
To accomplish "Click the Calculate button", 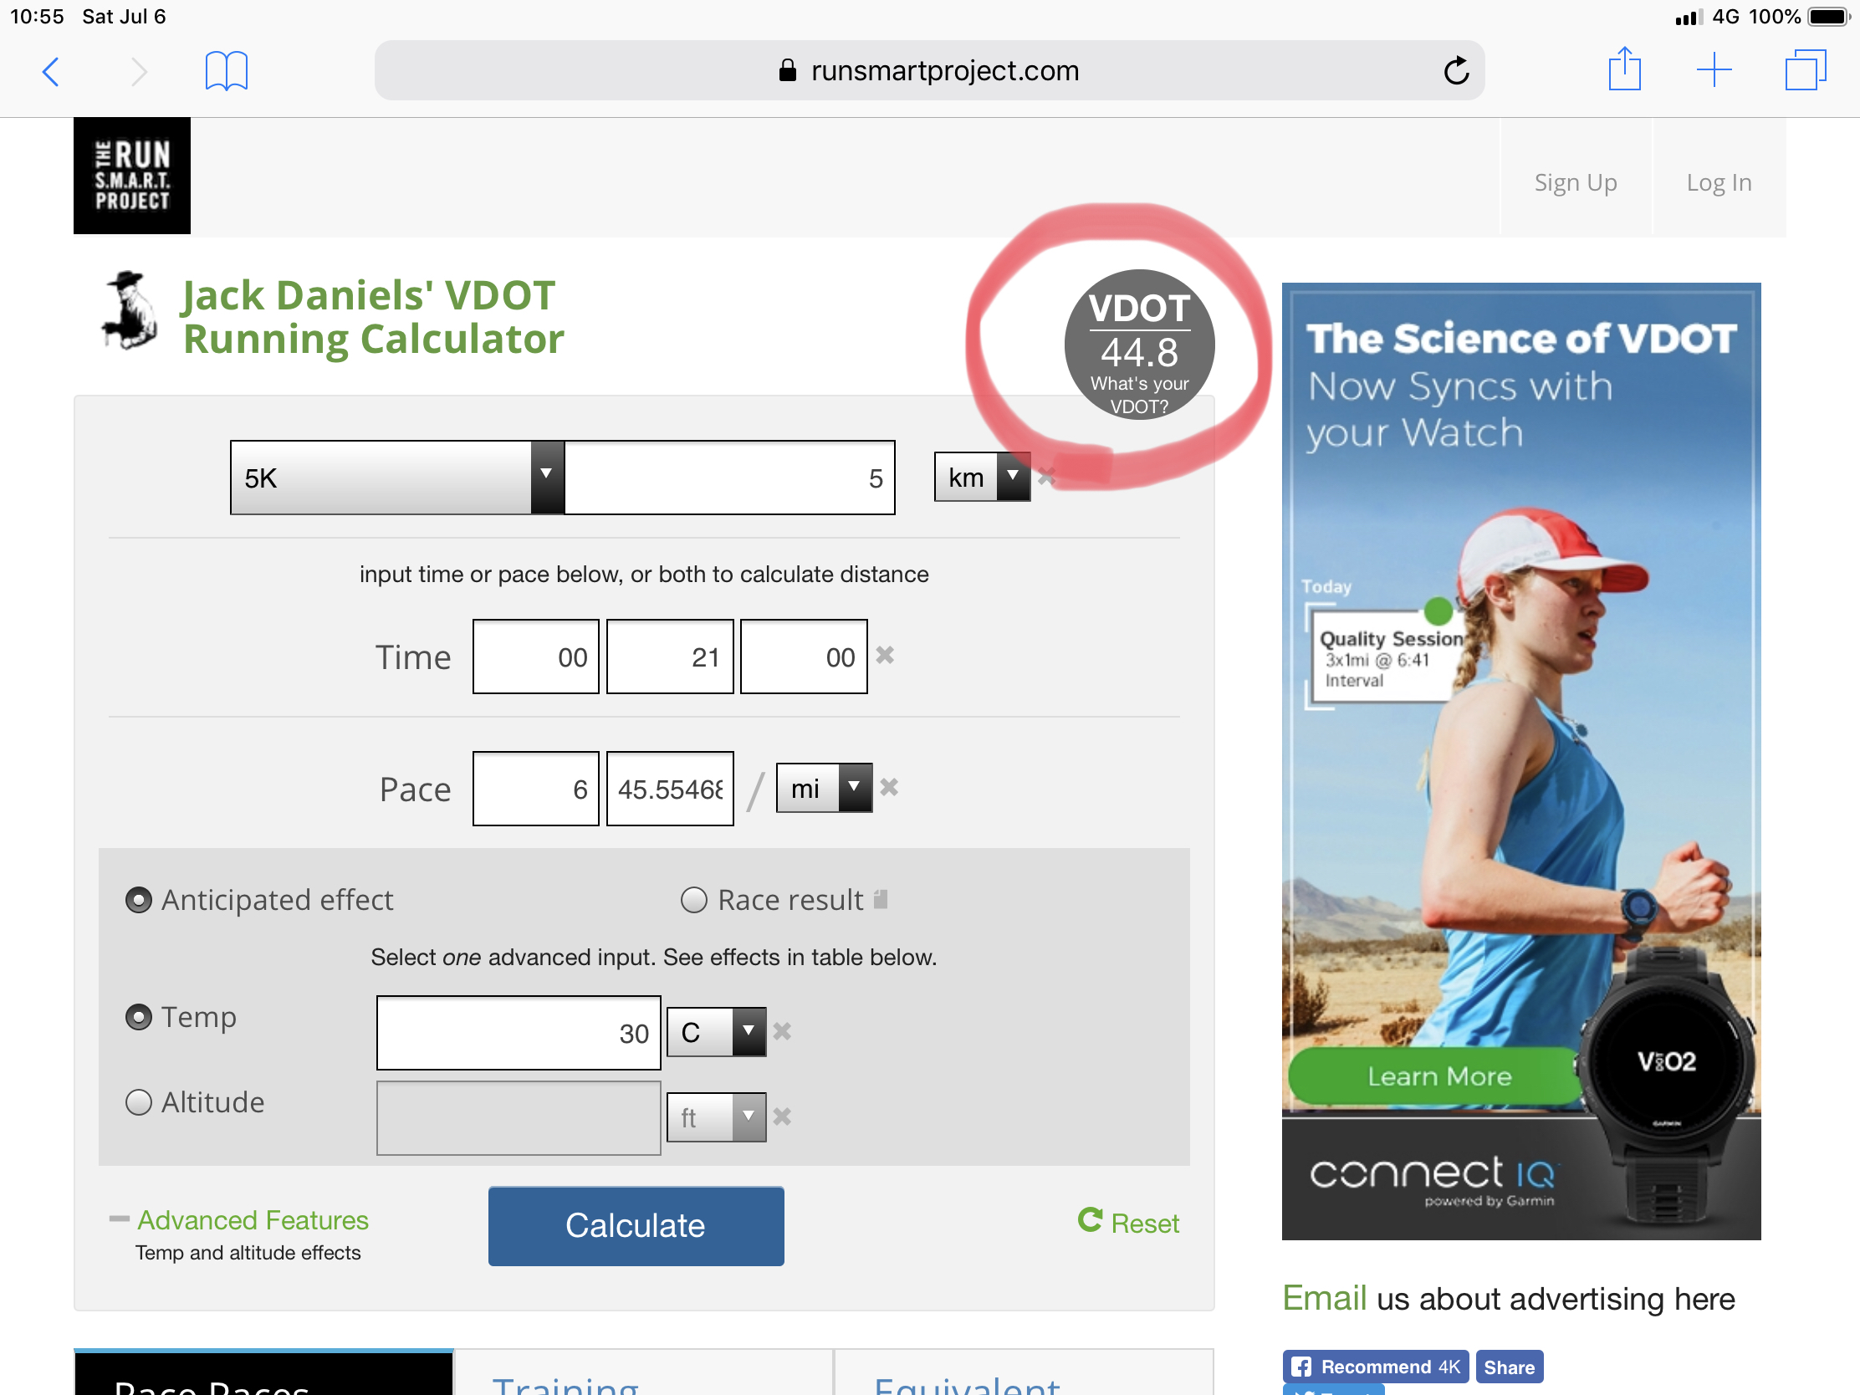I will click(636, 1226).
